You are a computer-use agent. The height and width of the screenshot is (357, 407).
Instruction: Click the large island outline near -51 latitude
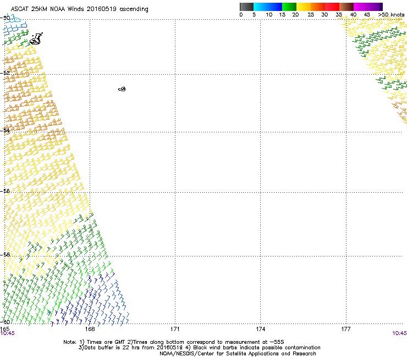tap(36, 39)
